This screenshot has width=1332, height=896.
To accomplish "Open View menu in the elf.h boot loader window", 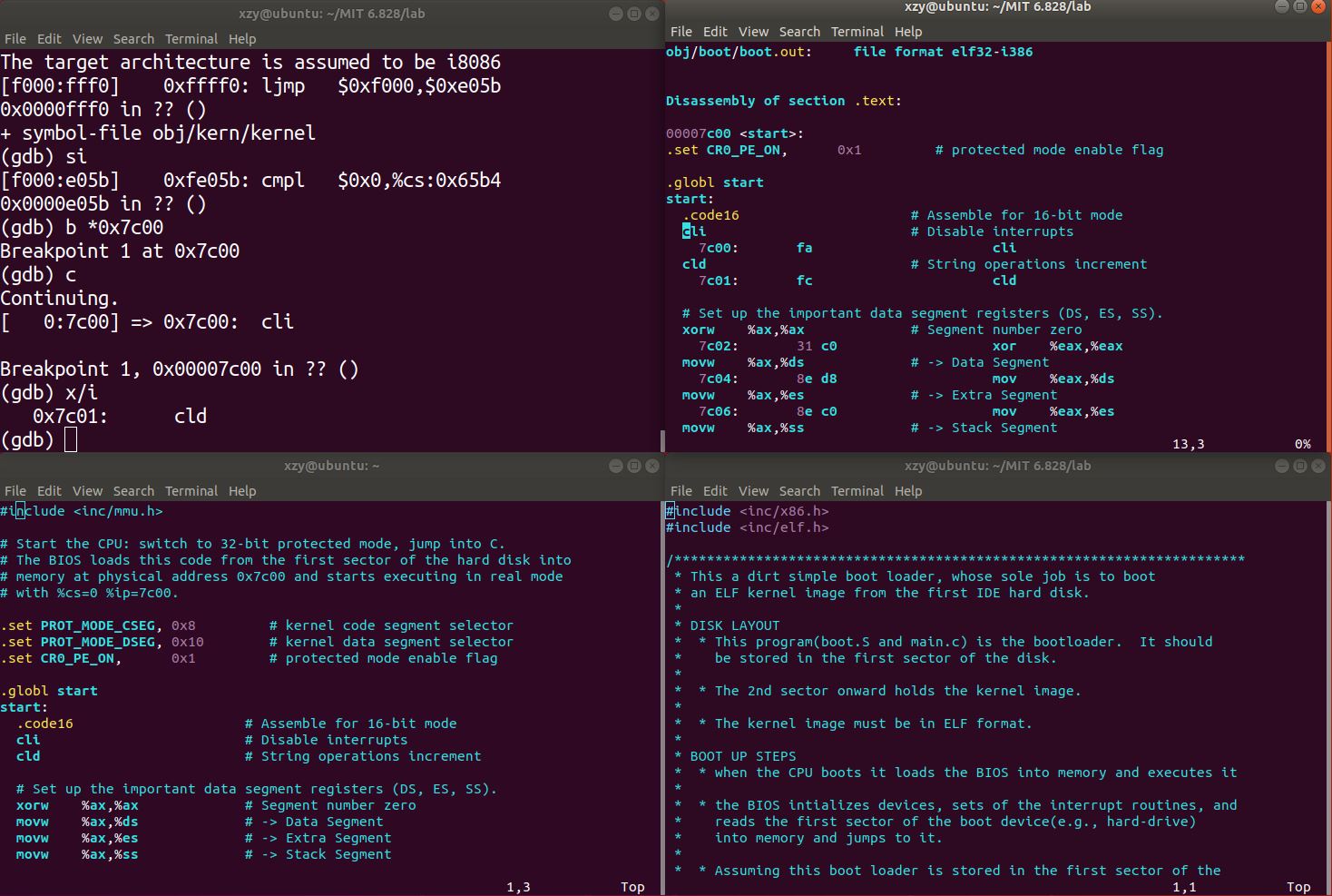I will [753, 491].
